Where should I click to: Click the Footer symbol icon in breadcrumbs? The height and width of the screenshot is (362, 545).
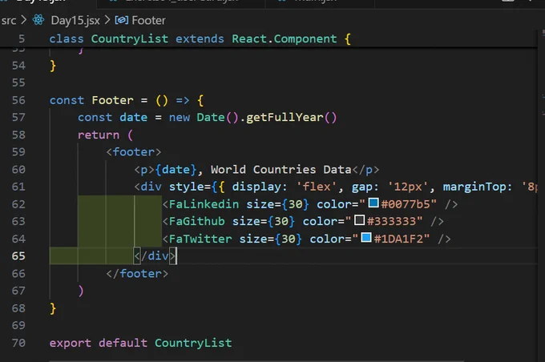pos(121,20)
